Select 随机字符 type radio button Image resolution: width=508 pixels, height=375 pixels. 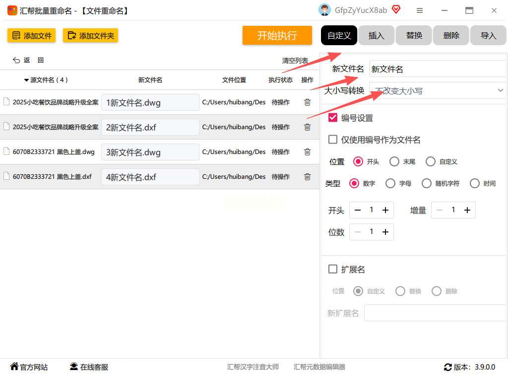click(x=427, y=183)
